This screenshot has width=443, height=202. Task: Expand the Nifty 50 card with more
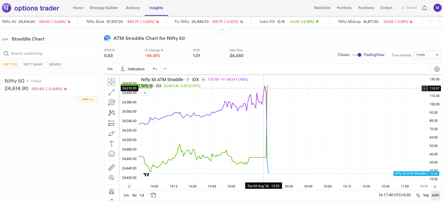(x=87, y=99)
